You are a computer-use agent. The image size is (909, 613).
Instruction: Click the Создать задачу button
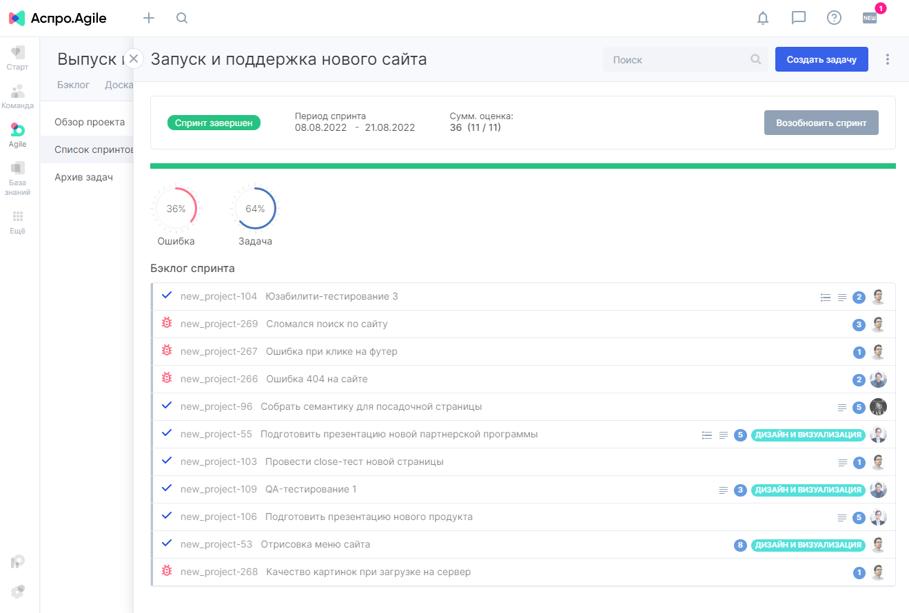pos(821,59)
